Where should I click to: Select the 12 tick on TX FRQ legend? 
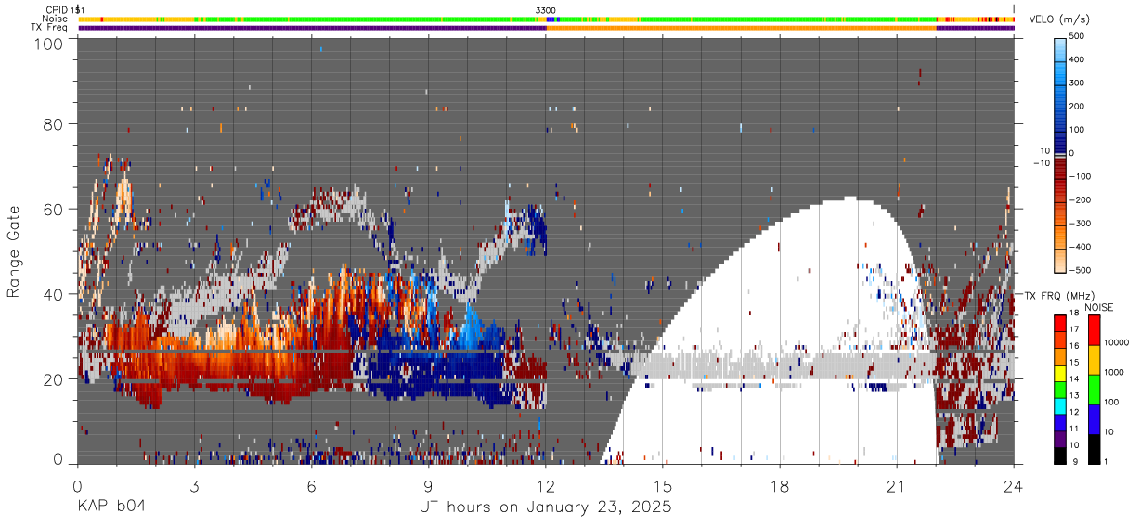pos(1074,412)
